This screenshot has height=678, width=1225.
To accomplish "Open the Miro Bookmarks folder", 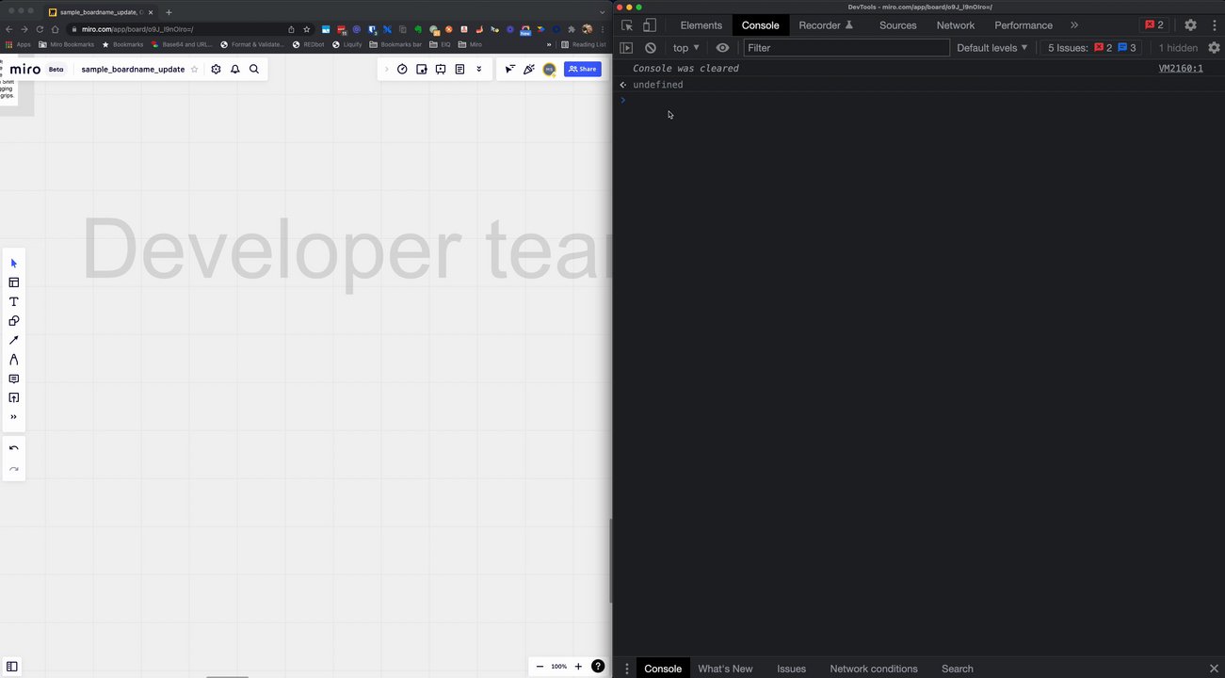I will pyautogui.click(x=66, y=44).
